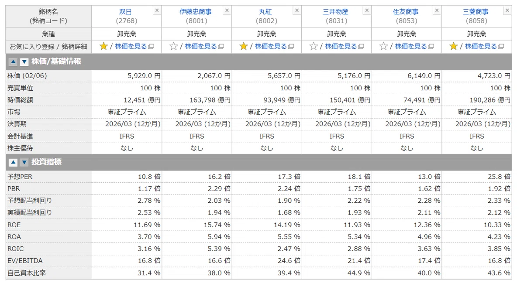Remove 三井物産 column with its X button
The height and width of the screenshot is (297, 524).
click(367, 10)
